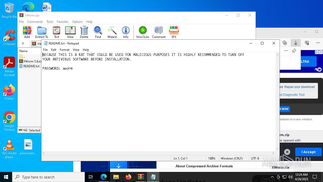323x182 pixels.
Task: Open Edge Collections icon
Action: 285,43
